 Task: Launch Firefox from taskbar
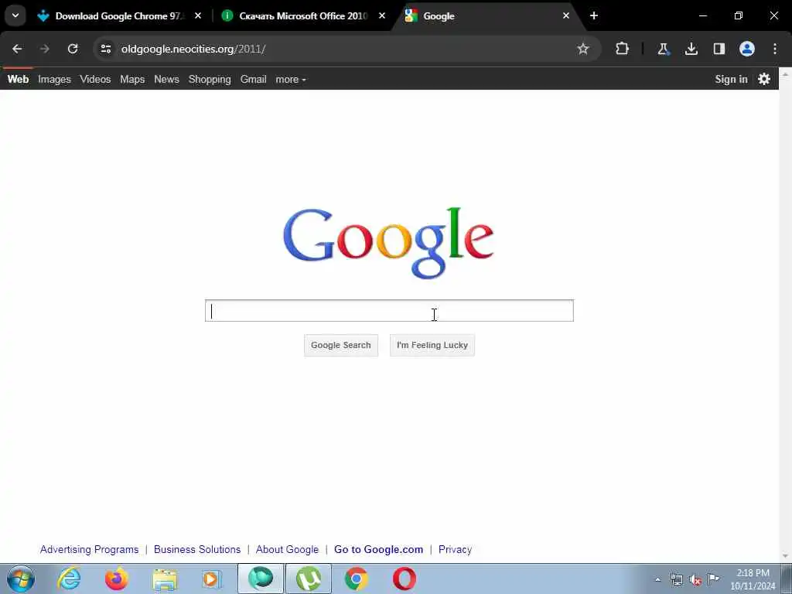(x=117, y=579)
